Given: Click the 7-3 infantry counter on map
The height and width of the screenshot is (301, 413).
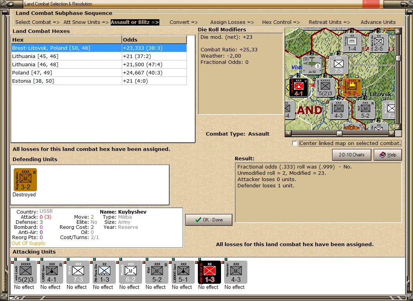Looking at the screenshot, I should click(x=339, y=65).
